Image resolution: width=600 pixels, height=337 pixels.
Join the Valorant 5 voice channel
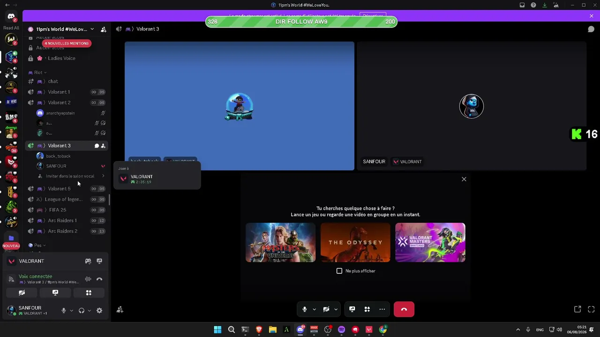click(x=67, y=189)
